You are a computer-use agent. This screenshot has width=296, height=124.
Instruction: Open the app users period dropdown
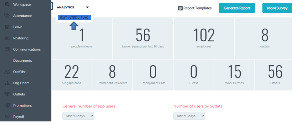click(x=78, y=116)
